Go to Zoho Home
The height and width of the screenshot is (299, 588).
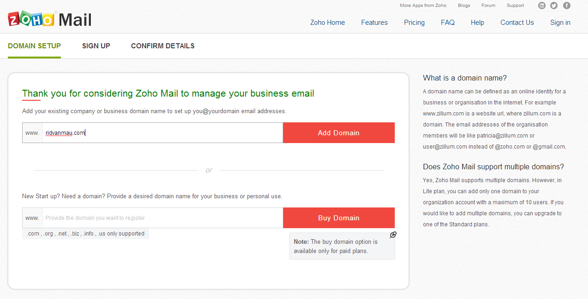click(x=327, y=23)
